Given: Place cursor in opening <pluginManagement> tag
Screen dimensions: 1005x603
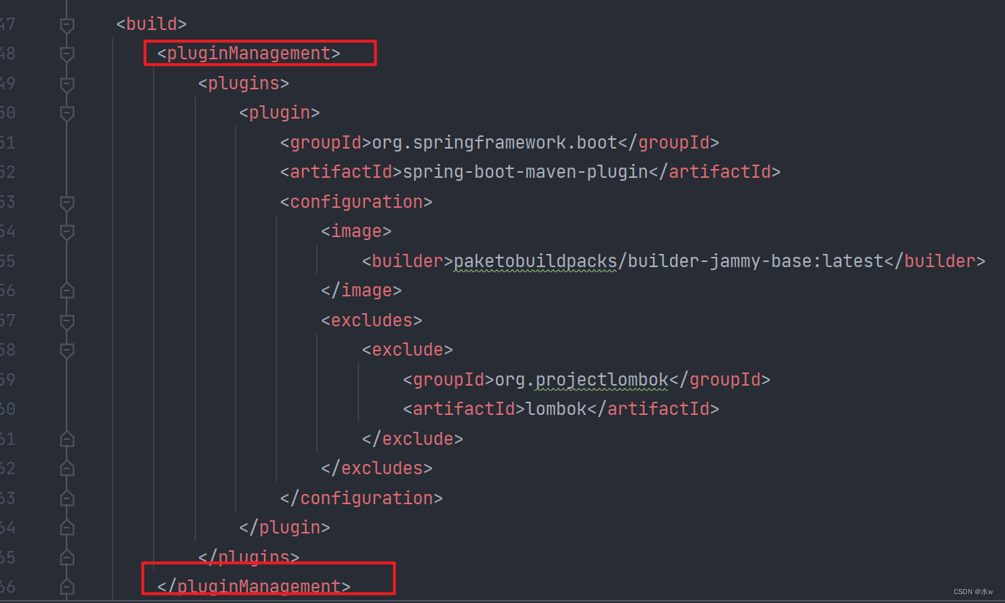Looking at the screenshot, I should (249, 53).
